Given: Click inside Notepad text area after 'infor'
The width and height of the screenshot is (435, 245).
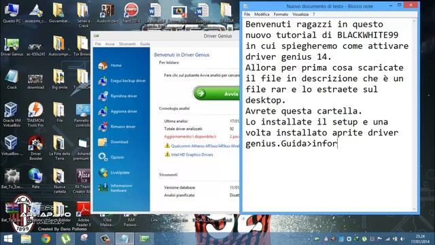Looking at the screenshot, I should coord(338,144).
